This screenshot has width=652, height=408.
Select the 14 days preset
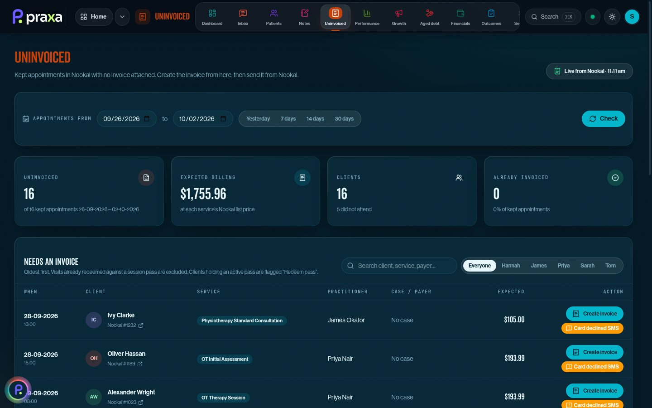click(315, 119)
